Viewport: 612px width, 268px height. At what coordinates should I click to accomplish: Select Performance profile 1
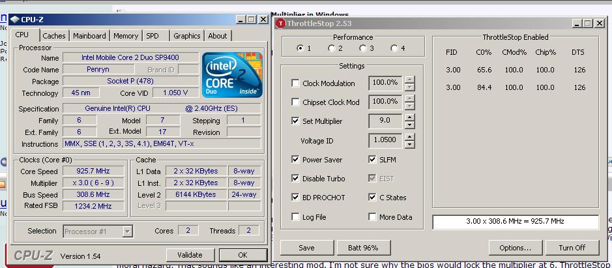pos(300,48)
